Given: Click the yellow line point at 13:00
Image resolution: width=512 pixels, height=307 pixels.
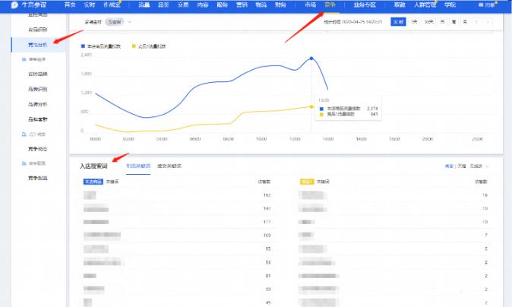Looking at the screenshot, I should coord(311,107).
